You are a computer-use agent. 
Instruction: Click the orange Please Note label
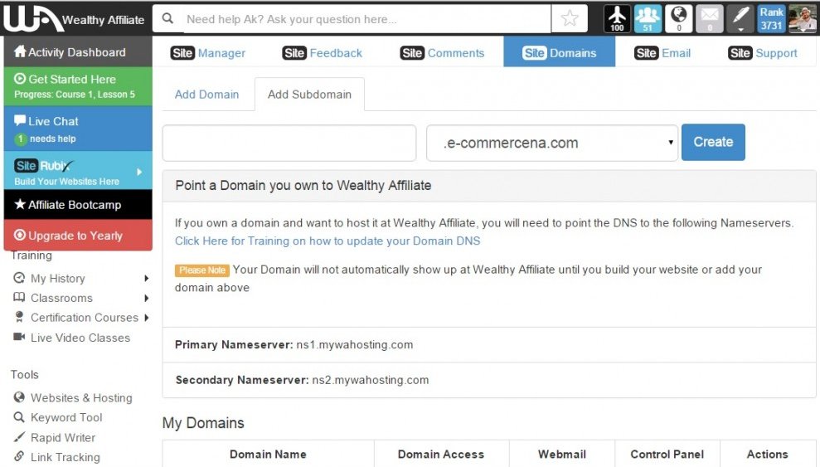[201, 270]
